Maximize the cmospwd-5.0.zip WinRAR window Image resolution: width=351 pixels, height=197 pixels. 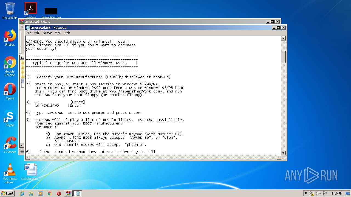tap(273, 22)
